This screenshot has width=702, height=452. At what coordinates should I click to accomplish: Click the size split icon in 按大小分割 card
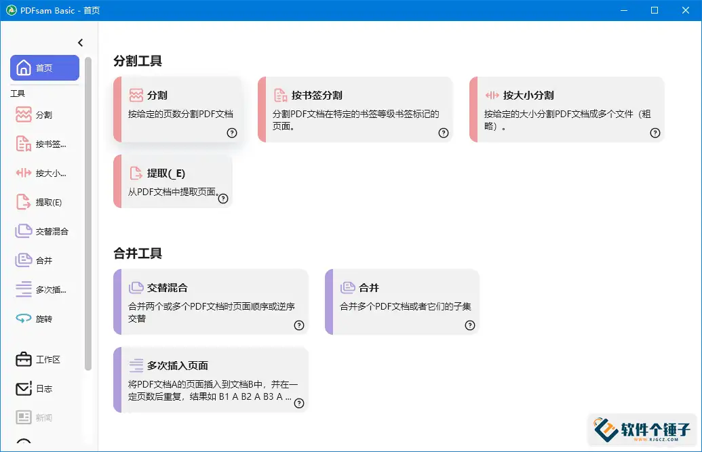[492, 95]
